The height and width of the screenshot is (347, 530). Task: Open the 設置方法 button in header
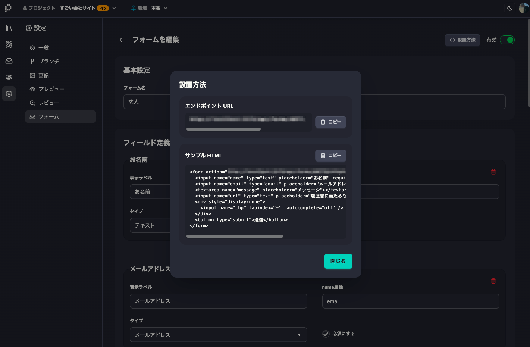(x=462, y=40)
